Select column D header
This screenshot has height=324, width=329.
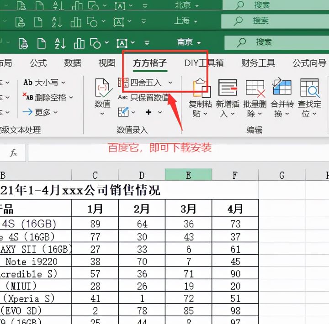point(142,175)
